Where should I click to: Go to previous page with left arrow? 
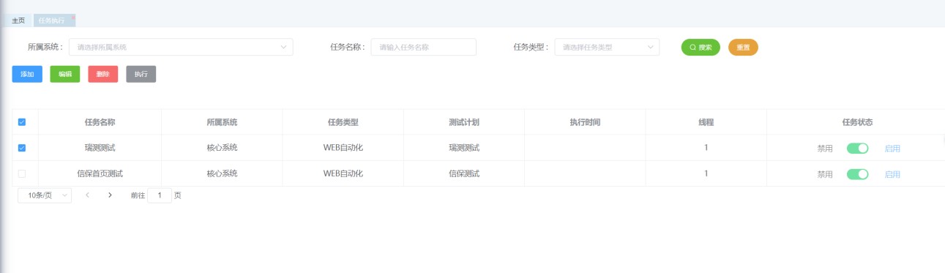pos(87,195)
